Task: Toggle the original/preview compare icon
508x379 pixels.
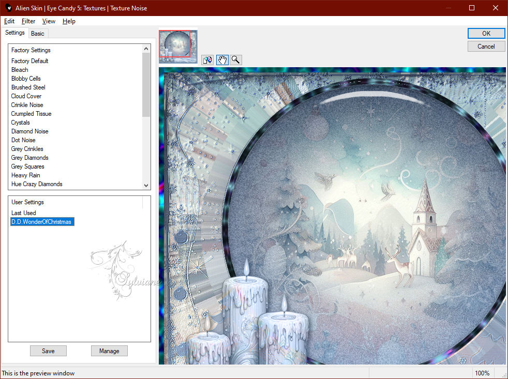Action: tap(207, 60)
